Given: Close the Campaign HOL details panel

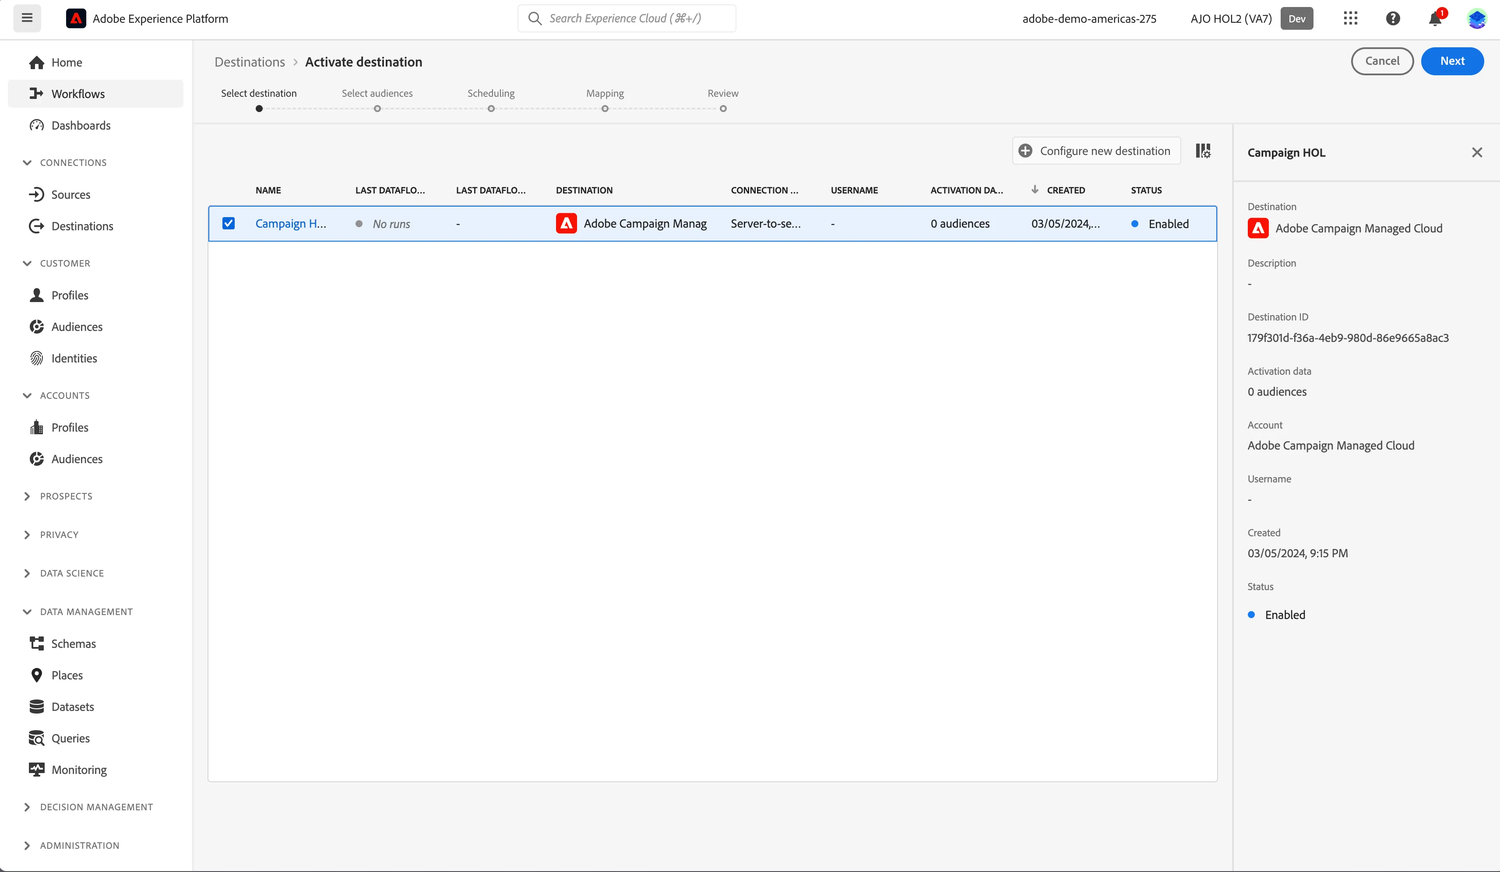Looking at the screenshot, I should pyautogui.click(x=1477, y=152).
